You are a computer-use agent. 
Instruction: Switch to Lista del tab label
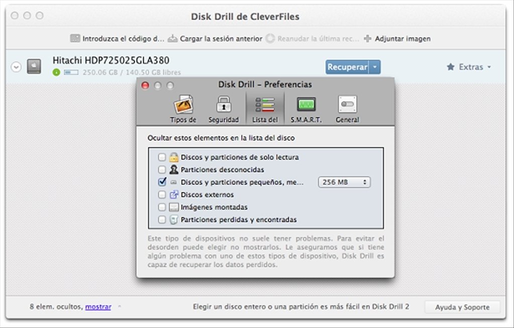click(265, 120)
